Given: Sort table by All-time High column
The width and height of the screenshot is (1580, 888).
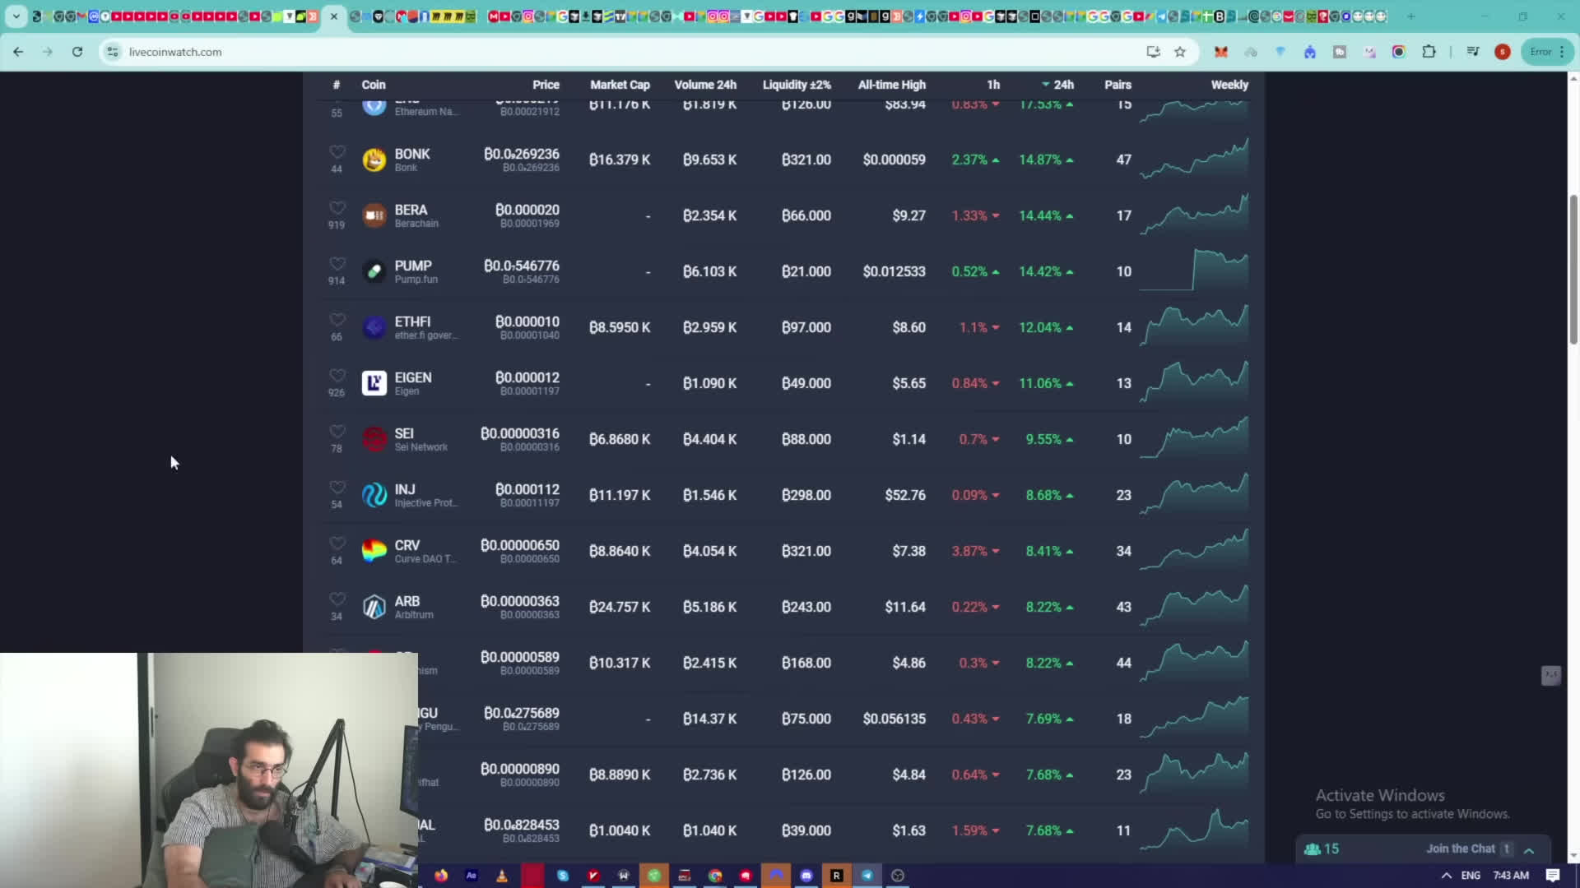Looking at the screenshot, I should [892, 85].
